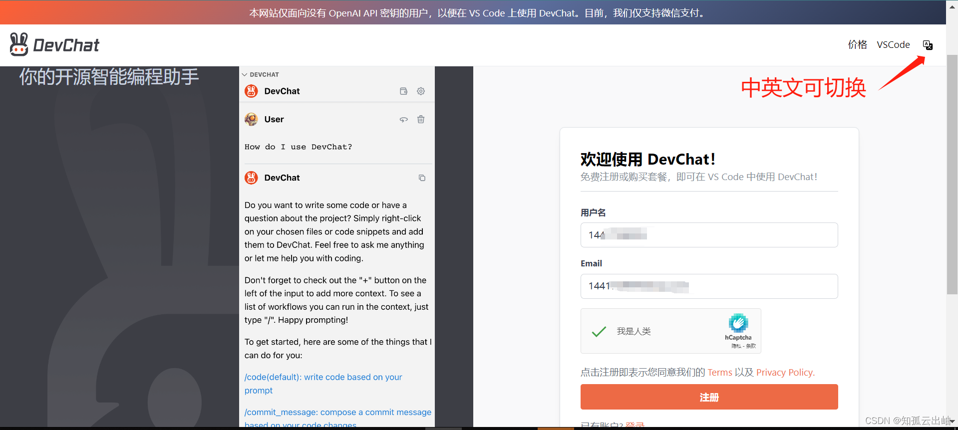The image size is (958, 430).
Task: Click the top banner notice text
Action: tap(478, 13)
